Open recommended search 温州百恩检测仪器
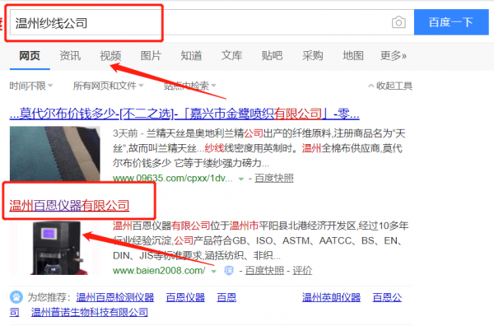Viewport: 494px width, 326px height. point(115,297)
